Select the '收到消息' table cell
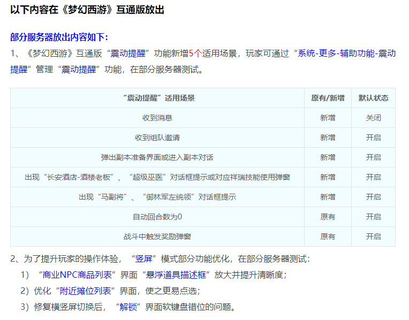The image size is (409, 320). pyautogui.click(x=157, y=118)
